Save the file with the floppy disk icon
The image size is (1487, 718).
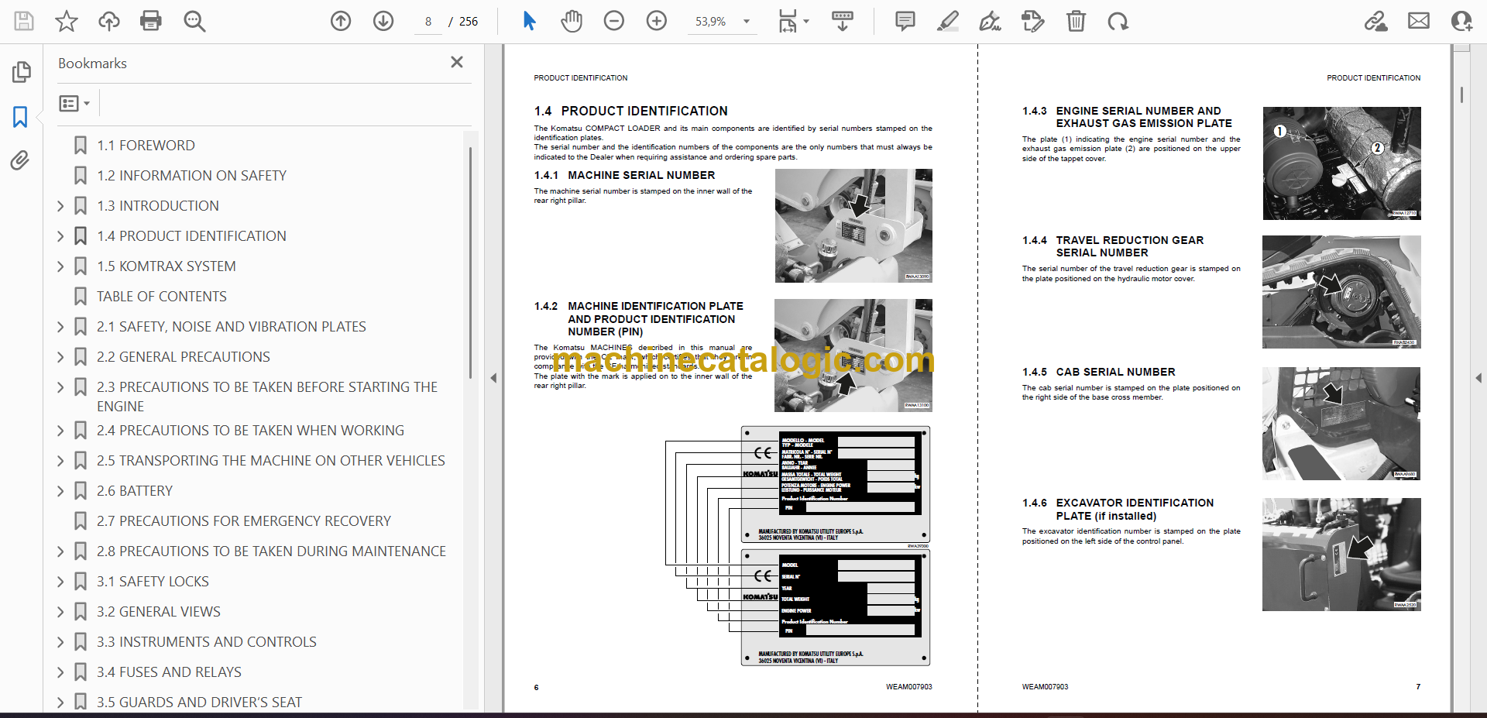[x=24, y=21]
